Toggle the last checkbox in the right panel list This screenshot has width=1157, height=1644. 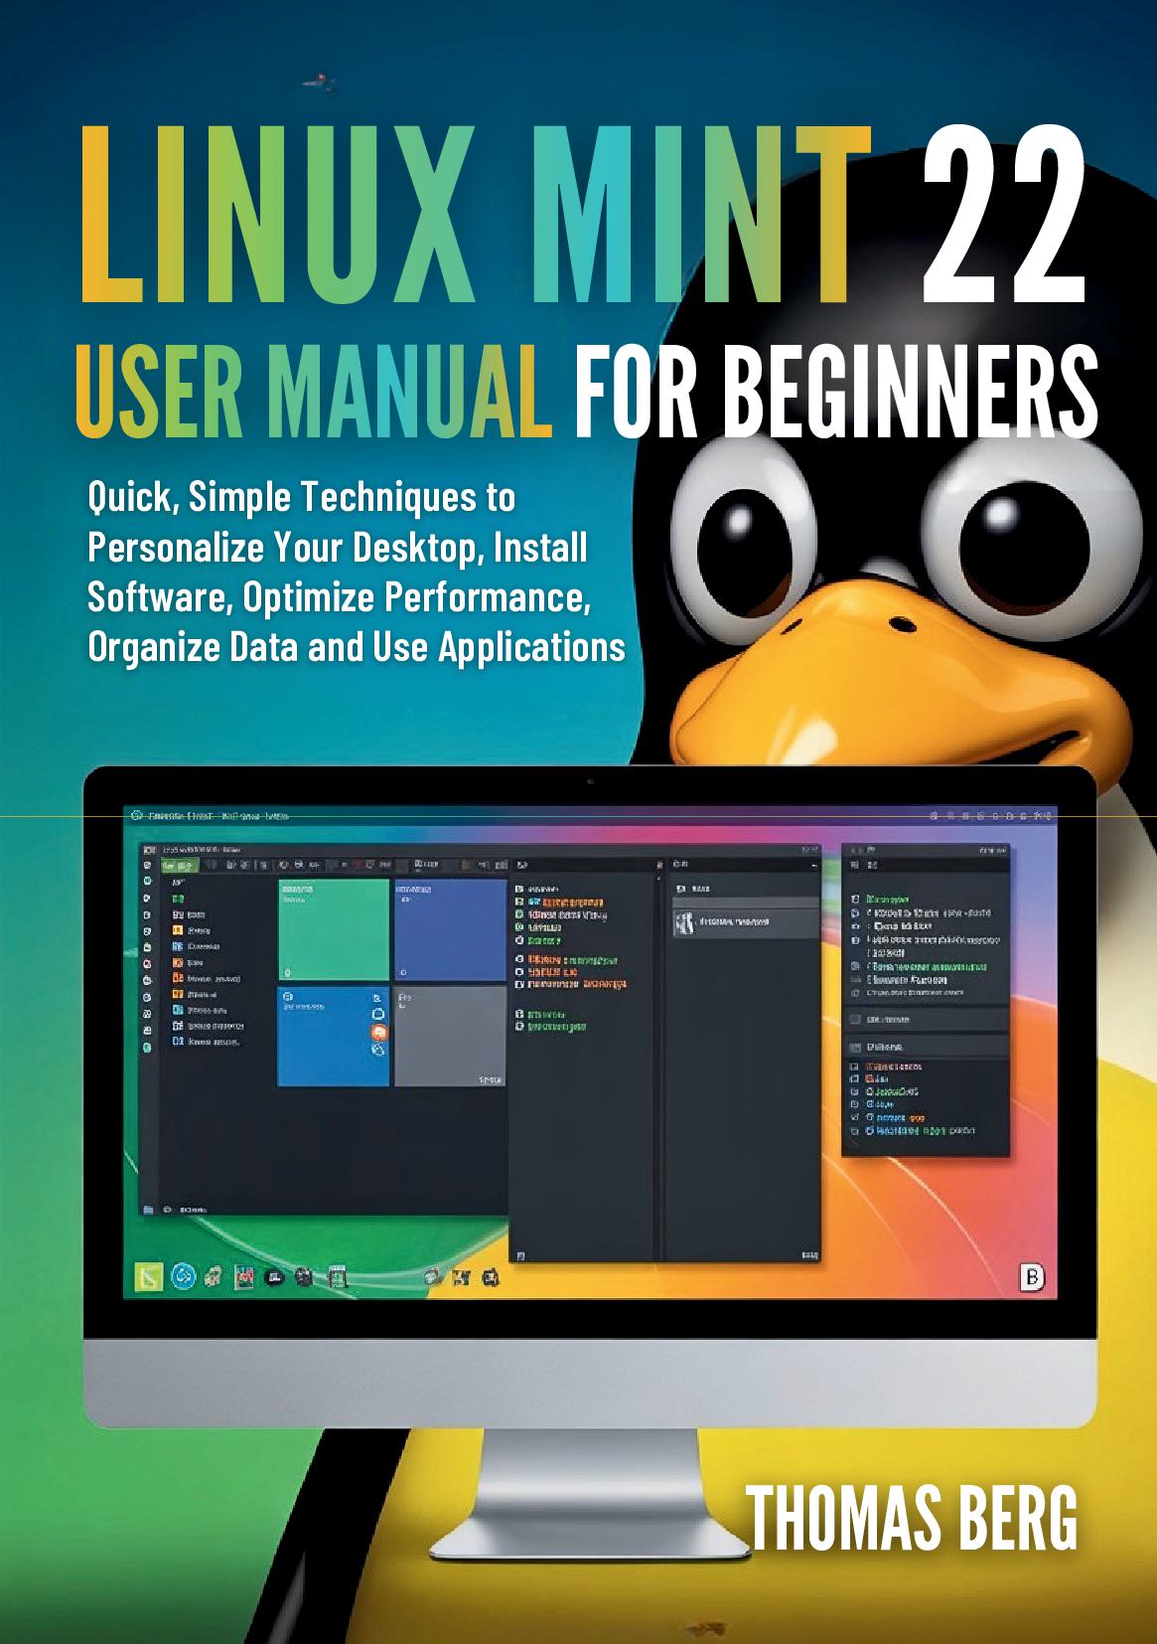point(854,1131)
